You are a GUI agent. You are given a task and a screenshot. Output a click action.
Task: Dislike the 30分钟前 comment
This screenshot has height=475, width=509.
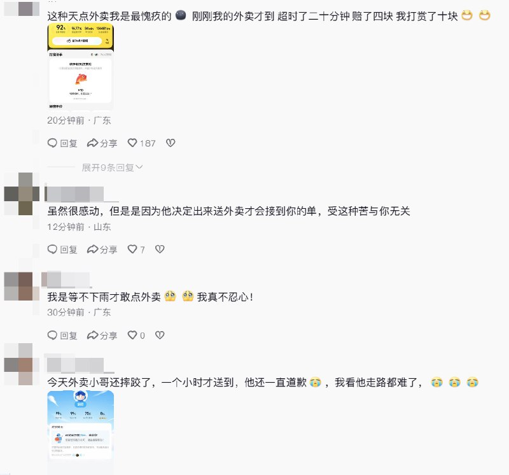click(x=160, y=335)
